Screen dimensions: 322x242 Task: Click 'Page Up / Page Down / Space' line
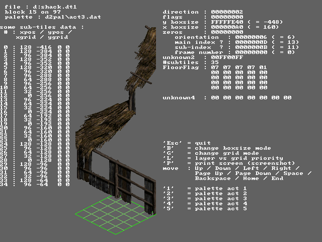click(253, 173)
